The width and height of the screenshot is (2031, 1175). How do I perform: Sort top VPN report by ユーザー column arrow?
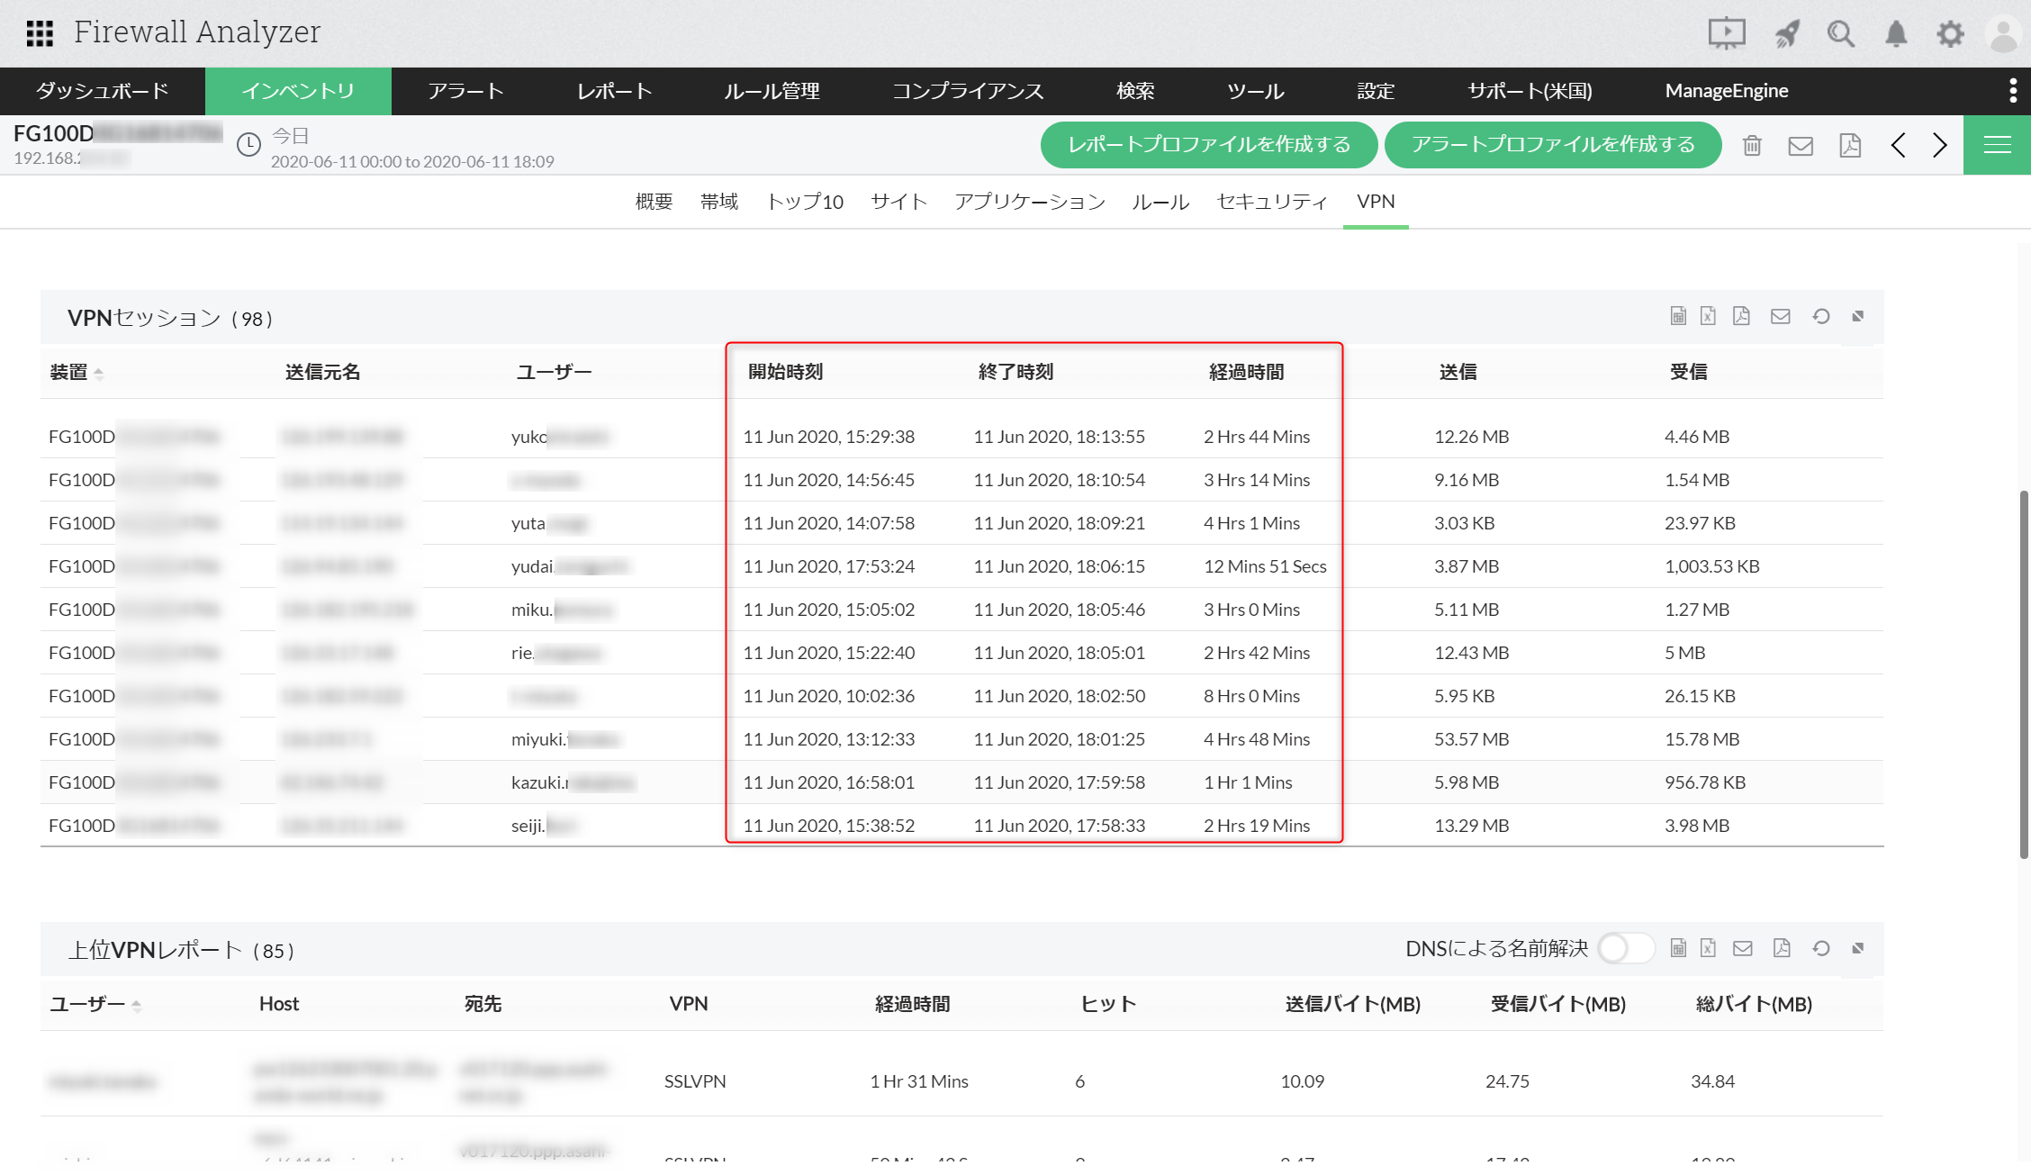click(x=137, y=1006)
